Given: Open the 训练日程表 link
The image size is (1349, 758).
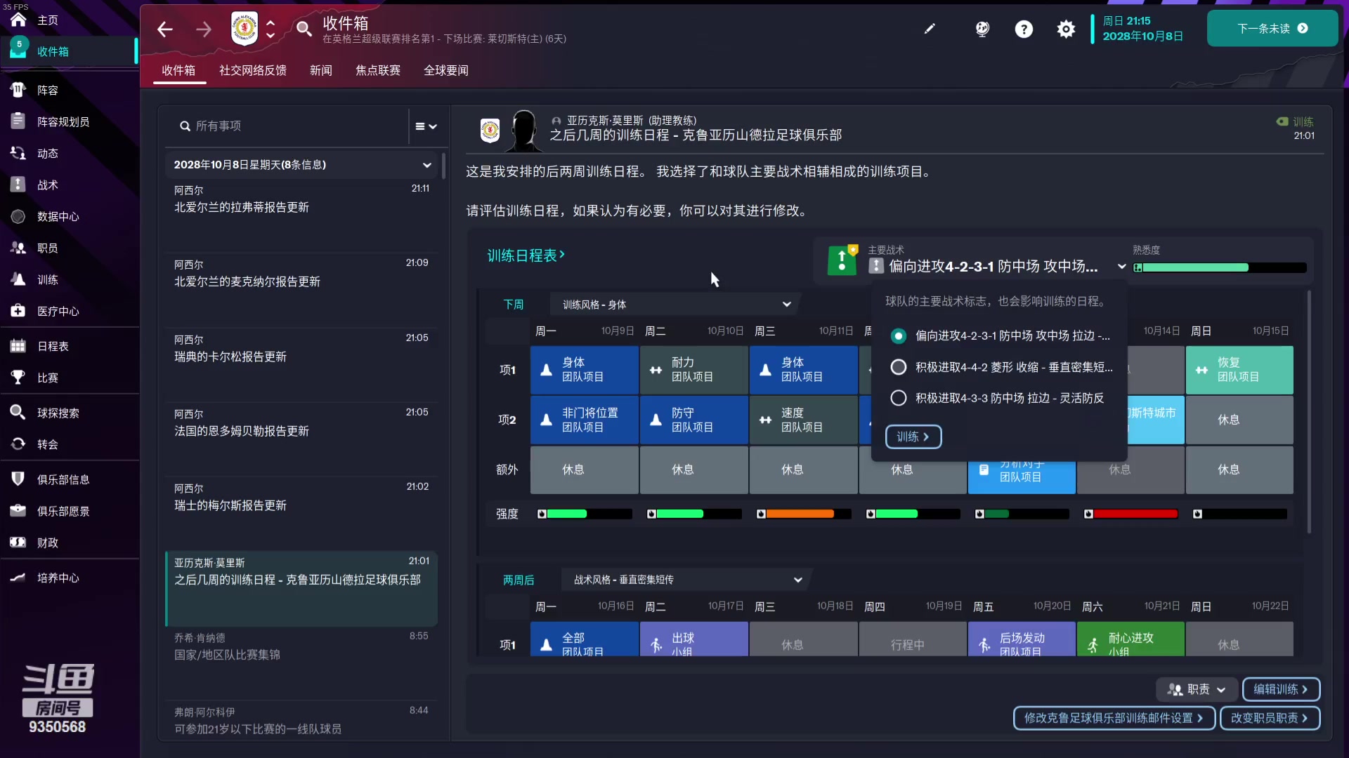Looking at the screenshot, I should [x=526, y=255].
